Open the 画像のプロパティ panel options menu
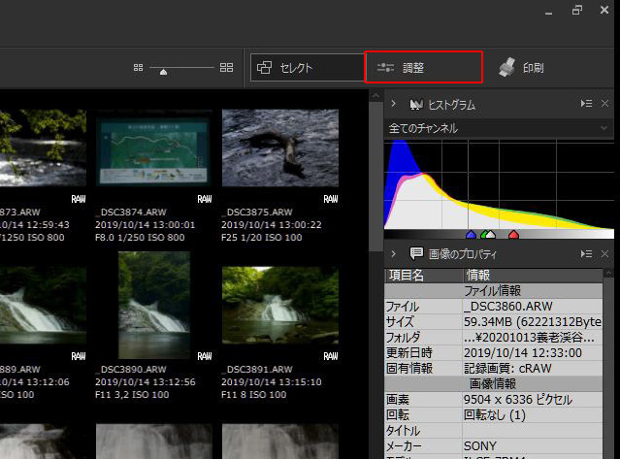The width and height of the screenshot is (620, 459). (x=585, y=253)
